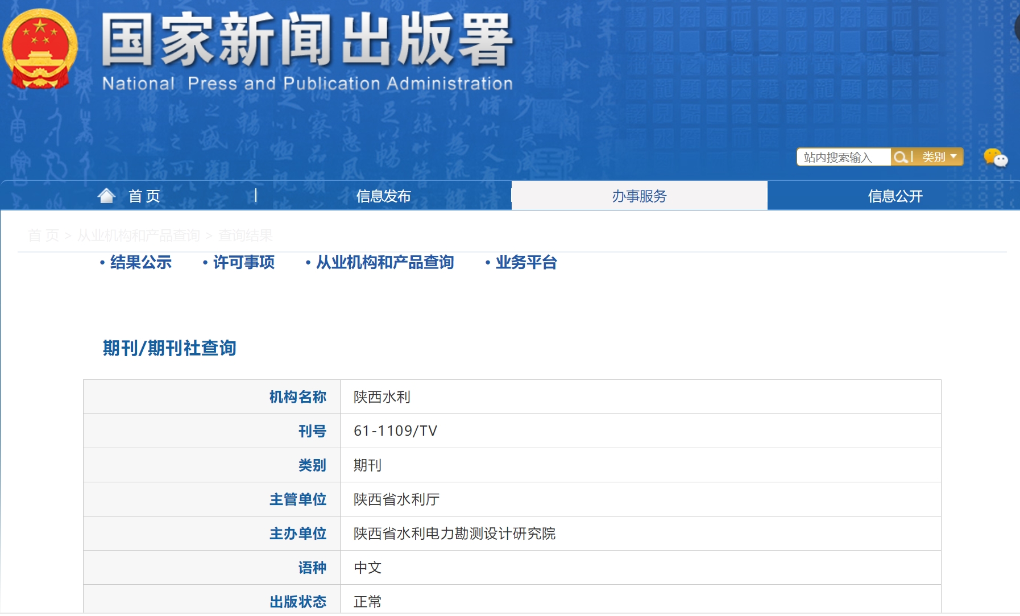Viewport: 1020px width, 616px height.
Task: Click the 陕西水利 organization name cell
Action: click(382, 397)
